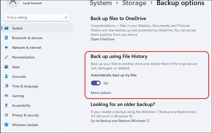Click the Network & internet wifi icon
The width and height of the screenshot is (212, 133).
pyautogui.click(x=6, y=48)
